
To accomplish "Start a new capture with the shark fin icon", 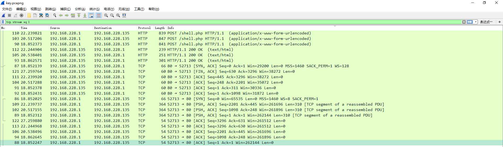I will [3, 15].
